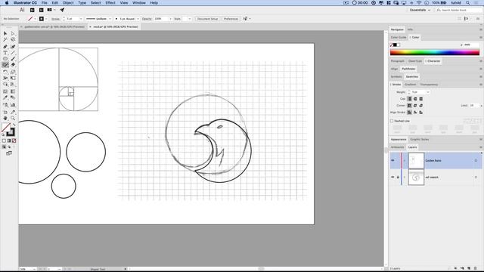484x272 pixels.
Task: Select the Magic Wand tool
Action: (x=5, y=40)
